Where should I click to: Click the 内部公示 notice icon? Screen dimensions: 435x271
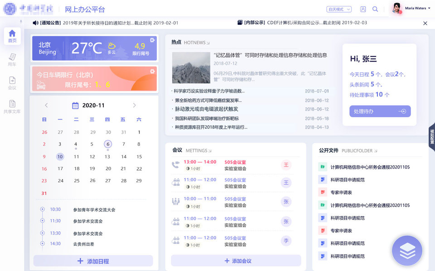tap(240, 23)
